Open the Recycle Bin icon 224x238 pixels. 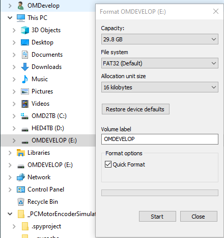click(21, 202)
